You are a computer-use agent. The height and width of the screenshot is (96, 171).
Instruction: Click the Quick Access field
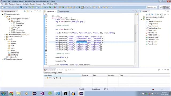152,7
